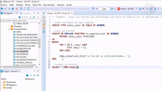Viewport: 162px width, 91px height.
Task: Open the transaction mode dropdown arrow
Action: pos(97,9)
